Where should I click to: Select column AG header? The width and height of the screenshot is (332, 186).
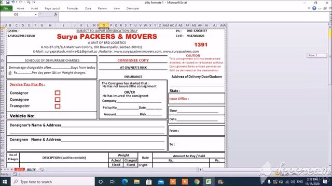[x=193, y=25]
